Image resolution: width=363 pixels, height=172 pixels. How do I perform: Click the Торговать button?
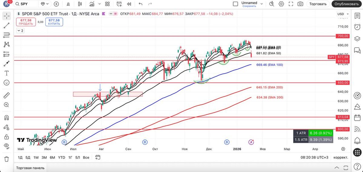pyautogui.click(x=318, y=4)
